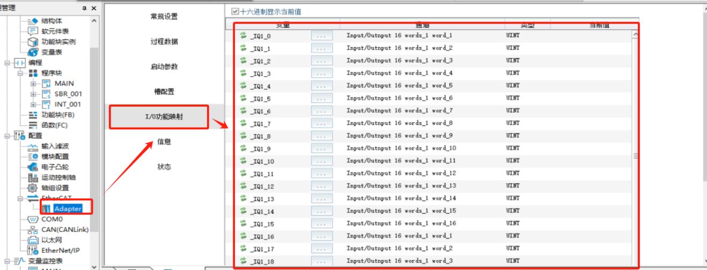Click the 功能块(FB) icon
This screenshot has width=707, height=270.
click(x=33, y=115)
